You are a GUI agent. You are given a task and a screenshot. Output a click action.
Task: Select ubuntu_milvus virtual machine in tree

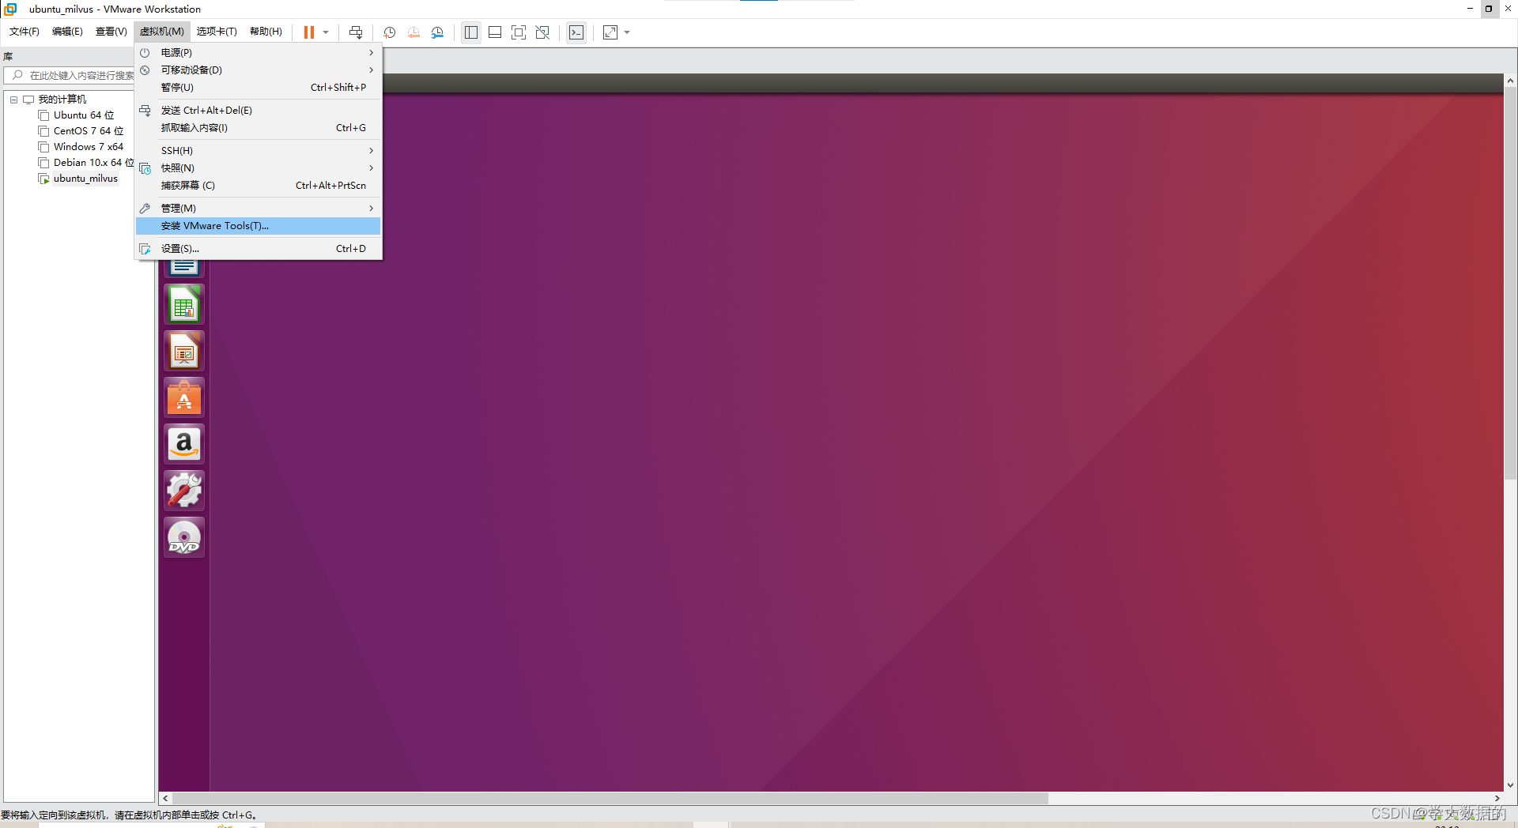[85, 179]
